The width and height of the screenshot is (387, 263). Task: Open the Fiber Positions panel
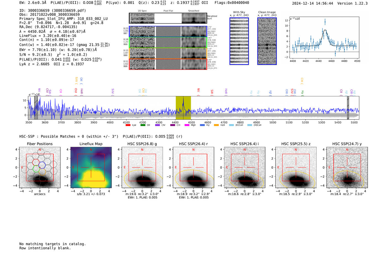point(40,168)
